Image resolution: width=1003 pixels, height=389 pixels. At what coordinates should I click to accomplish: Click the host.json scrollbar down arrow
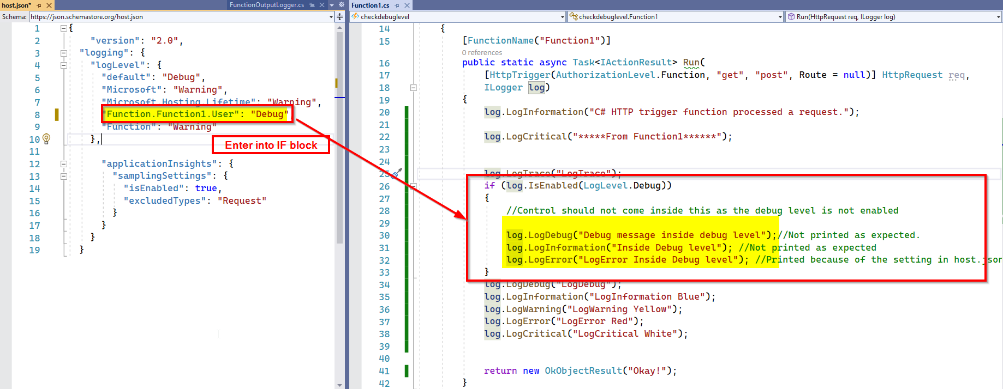point(339,385)
